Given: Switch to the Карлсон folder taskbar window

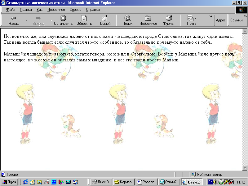Looking at the screenshot, I should (x=124, y=182).
